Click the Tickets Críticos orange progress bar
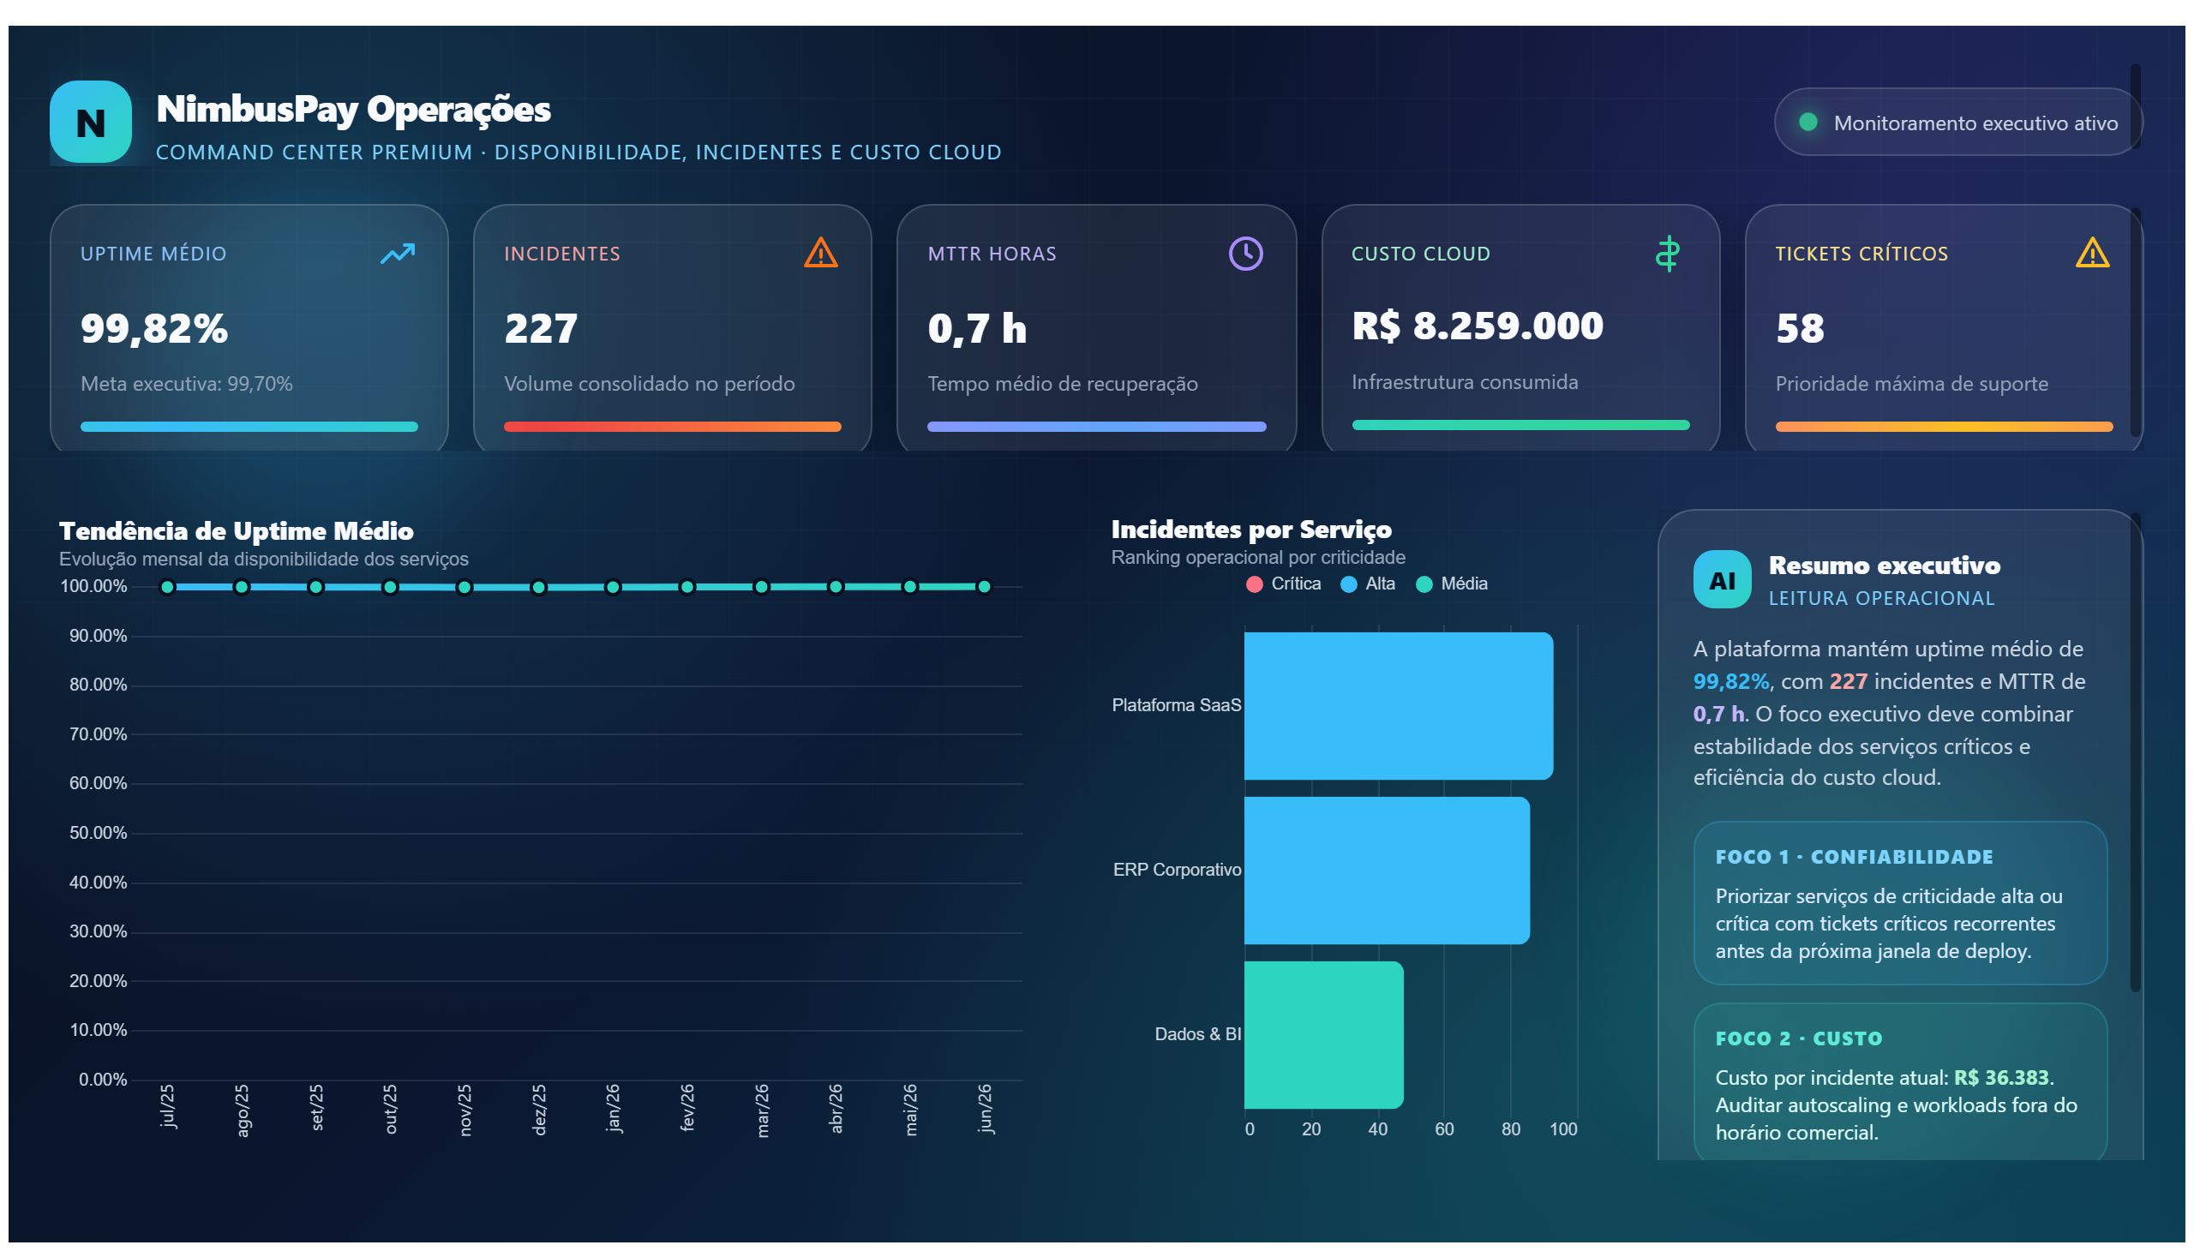Image resolution: width=2194 pixels, height=1251 pixels. (x=1943, y=427)
